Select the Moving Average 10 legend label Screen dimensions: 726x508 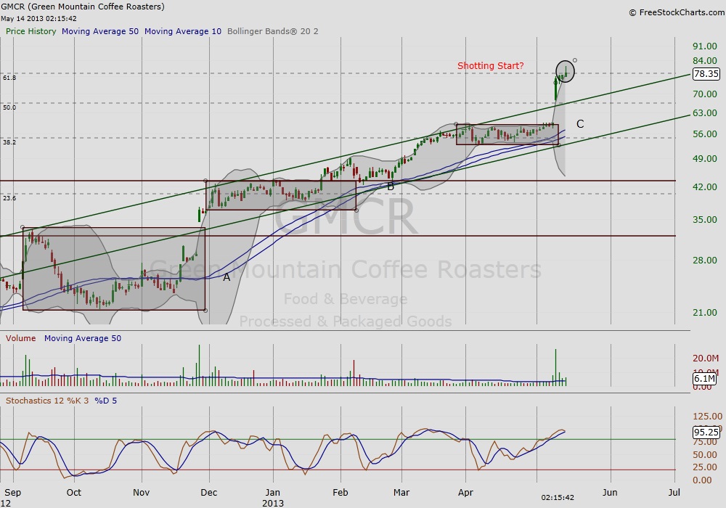click(183, 31)
